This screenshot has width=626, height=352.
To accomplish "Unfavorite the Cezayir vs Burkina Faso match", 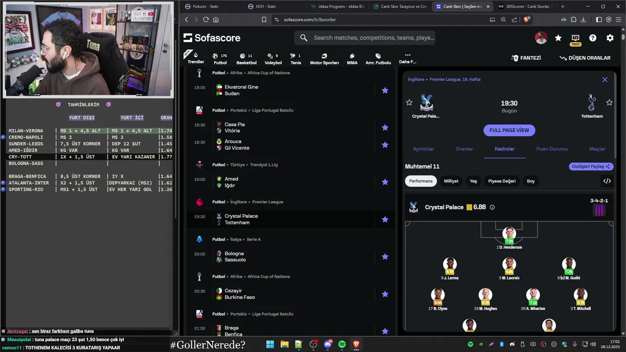I will [x=385, y=294].
